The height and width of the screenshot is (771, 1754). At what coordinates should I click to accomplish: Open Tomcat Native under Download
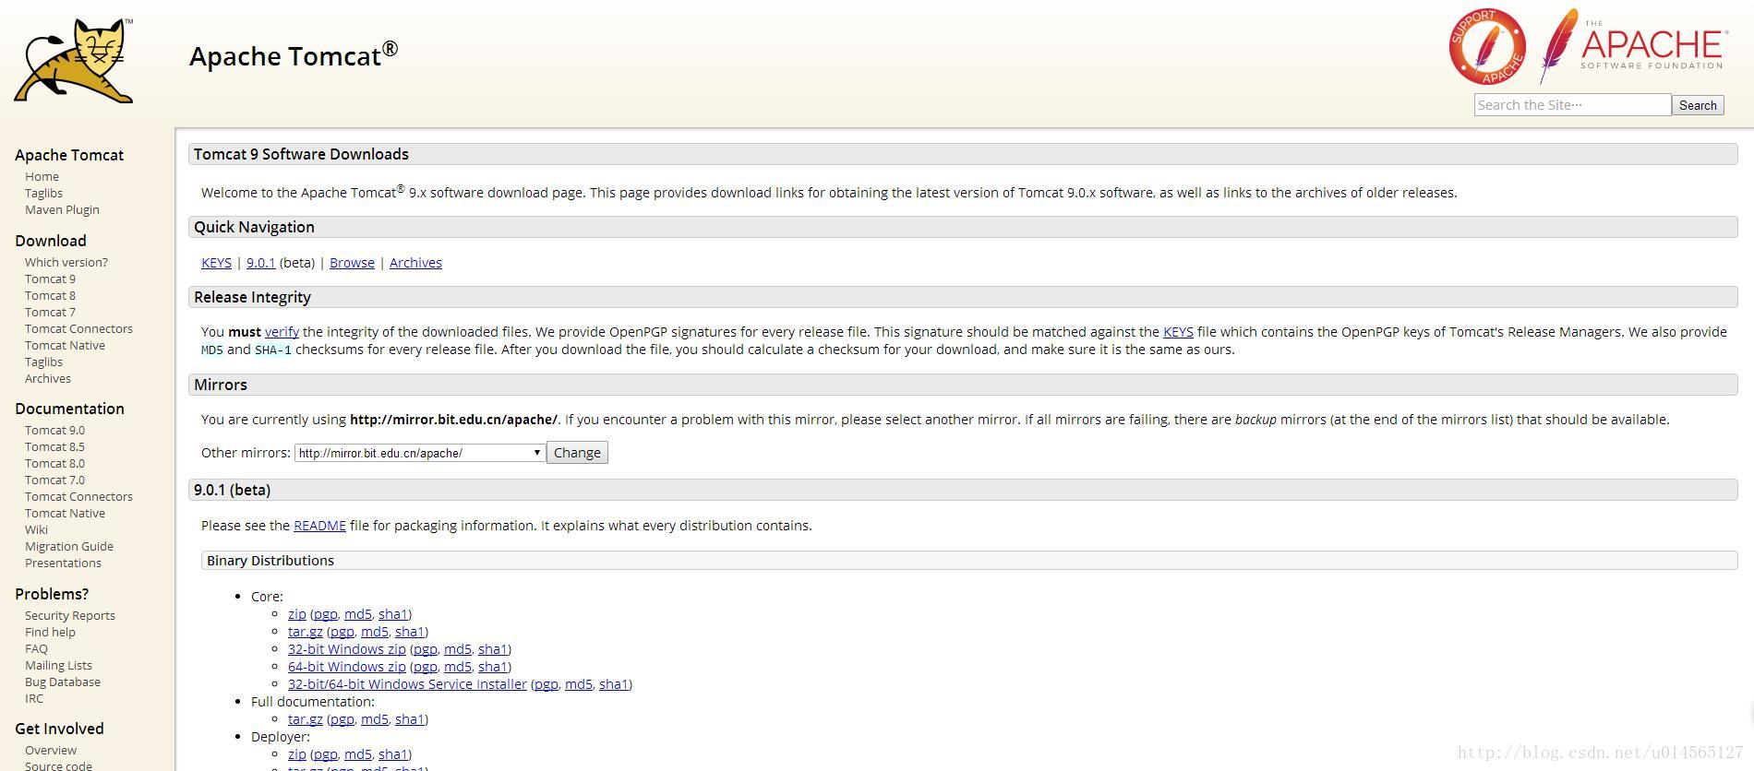coord(65,346)
